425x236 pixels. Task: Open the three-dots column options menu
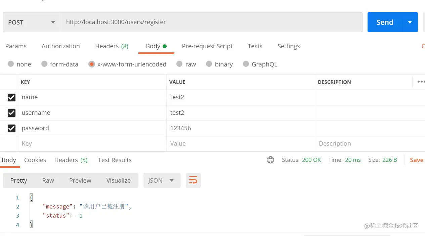pos(421,82)
